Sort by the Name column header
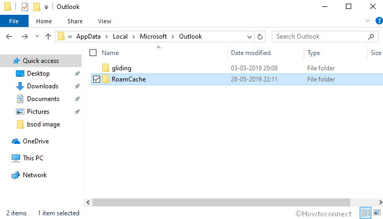The width and height of the screenshot is (383, 219). click(110, 53)
